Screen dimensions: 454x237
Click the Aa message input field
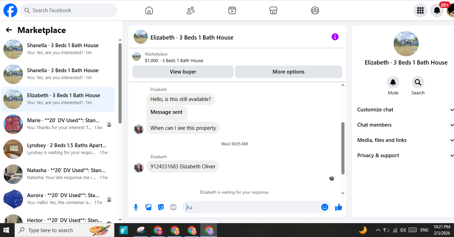251,207
